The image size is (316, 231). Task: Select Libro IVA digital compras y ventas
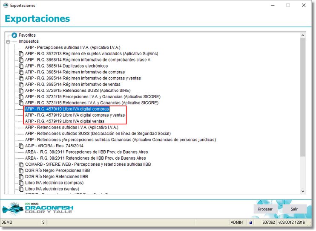coord(75,115)
